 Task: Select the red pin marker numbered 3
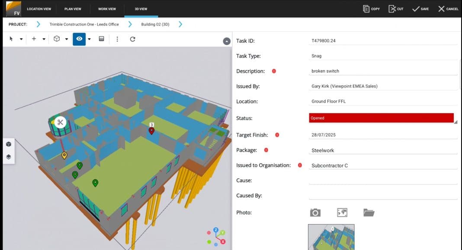tap(151, 131)
